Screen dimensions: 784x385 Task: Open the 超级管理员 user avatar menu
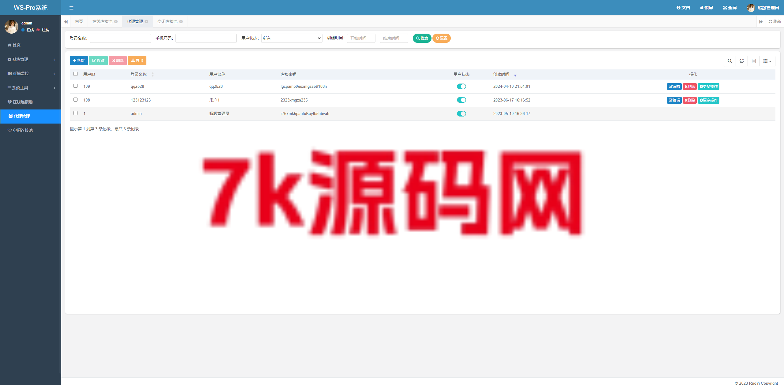(763, 8)
